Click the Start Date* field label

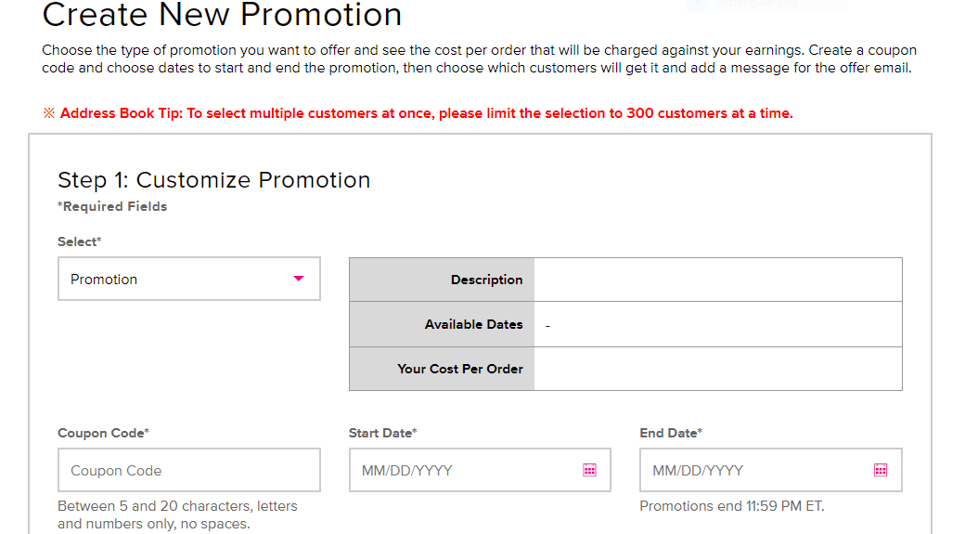point(383,433)
